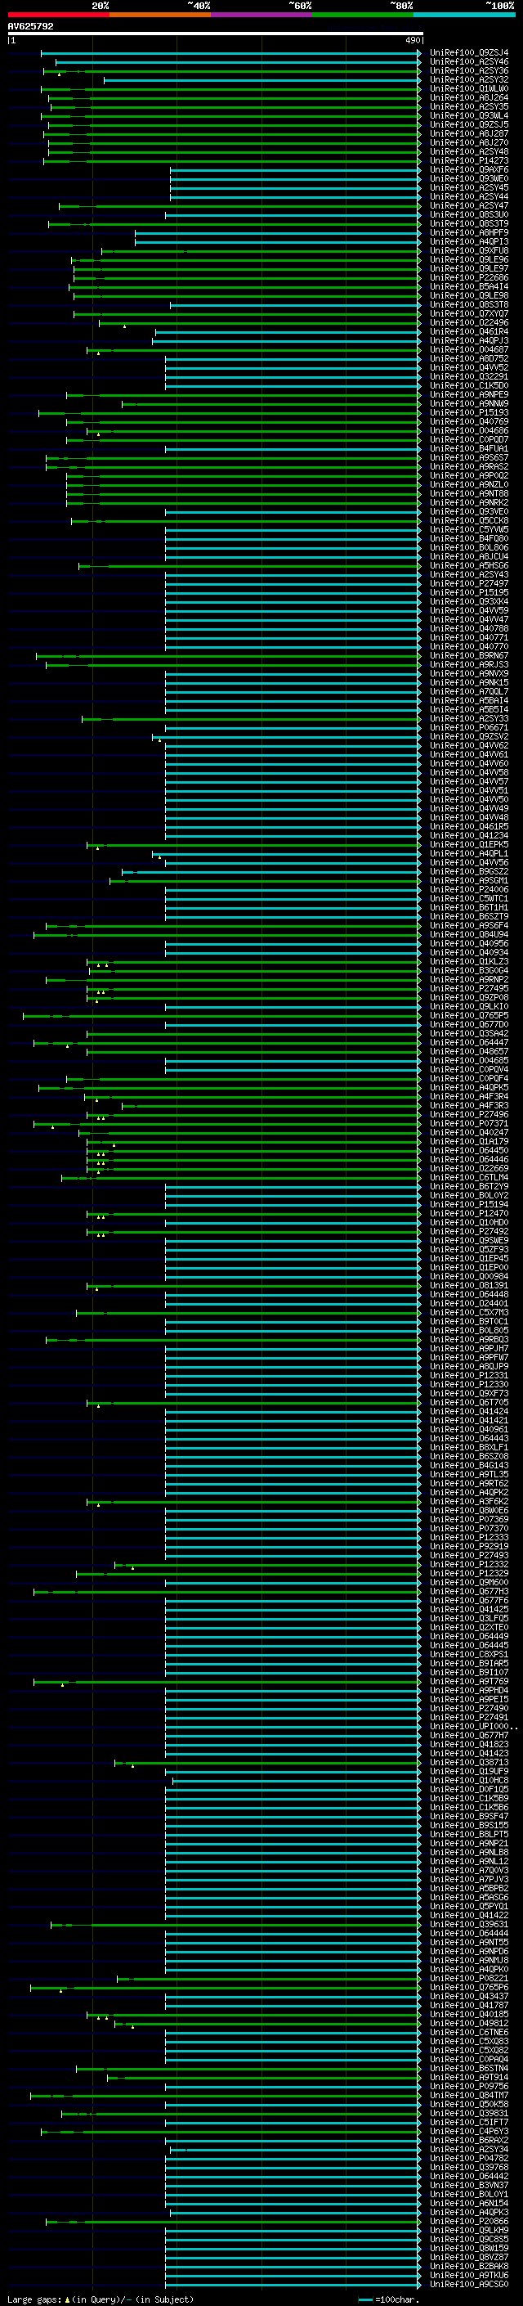Select label UniRef100_Q39768

click(x=468, y=2167)
